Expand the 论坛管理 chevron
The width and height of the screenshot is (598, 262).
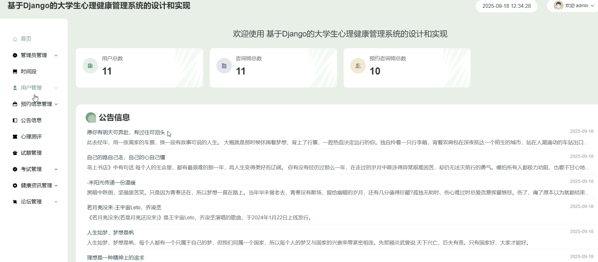pos(56,202)
